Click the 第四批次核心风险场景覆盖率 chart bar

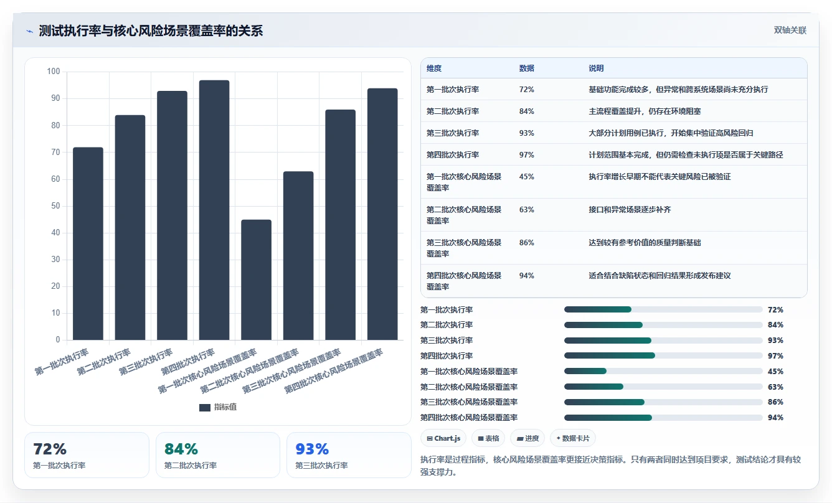(382, 214)
